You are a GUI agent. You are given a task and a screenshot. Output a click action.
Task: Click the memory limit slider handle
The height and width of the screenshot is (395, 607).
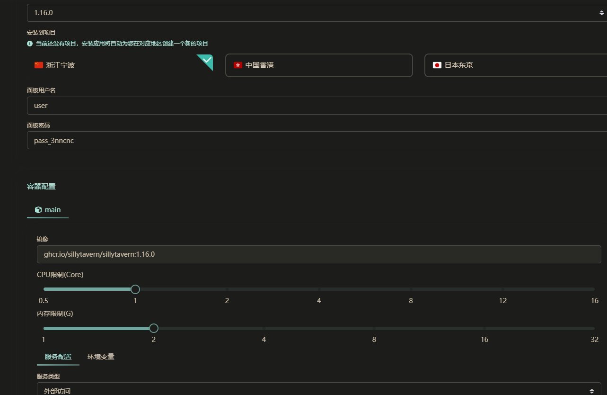[154, 328]
